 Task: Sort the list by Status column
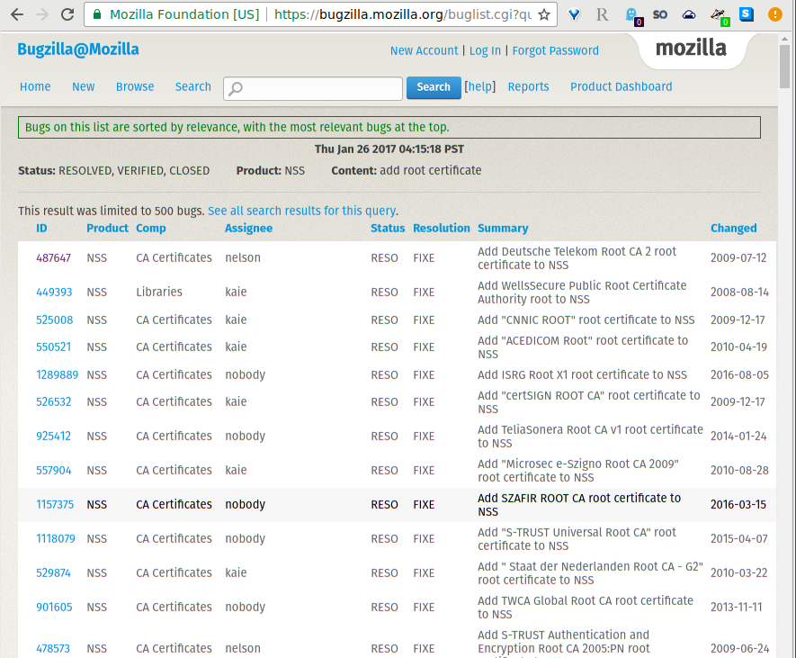[x=388, y=228]
